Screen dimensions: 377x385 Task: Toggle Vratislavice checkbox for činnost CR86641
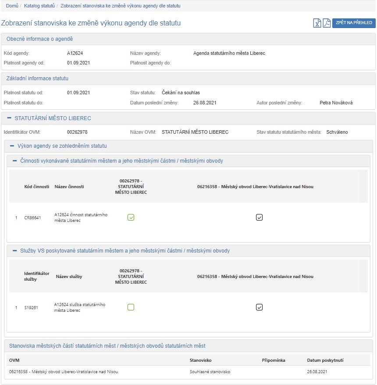pyautogui.click(x=259, y=217)
